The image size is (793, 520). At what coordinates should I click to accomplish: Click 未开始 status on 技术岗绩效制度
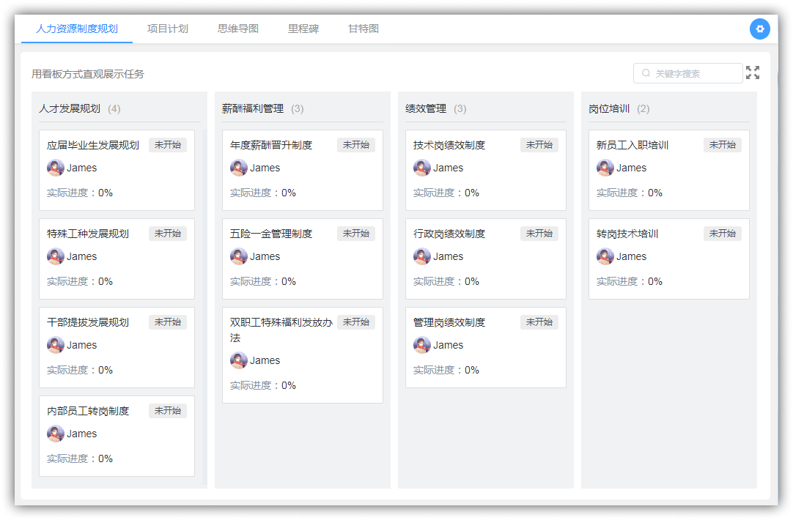pos(539,145)
